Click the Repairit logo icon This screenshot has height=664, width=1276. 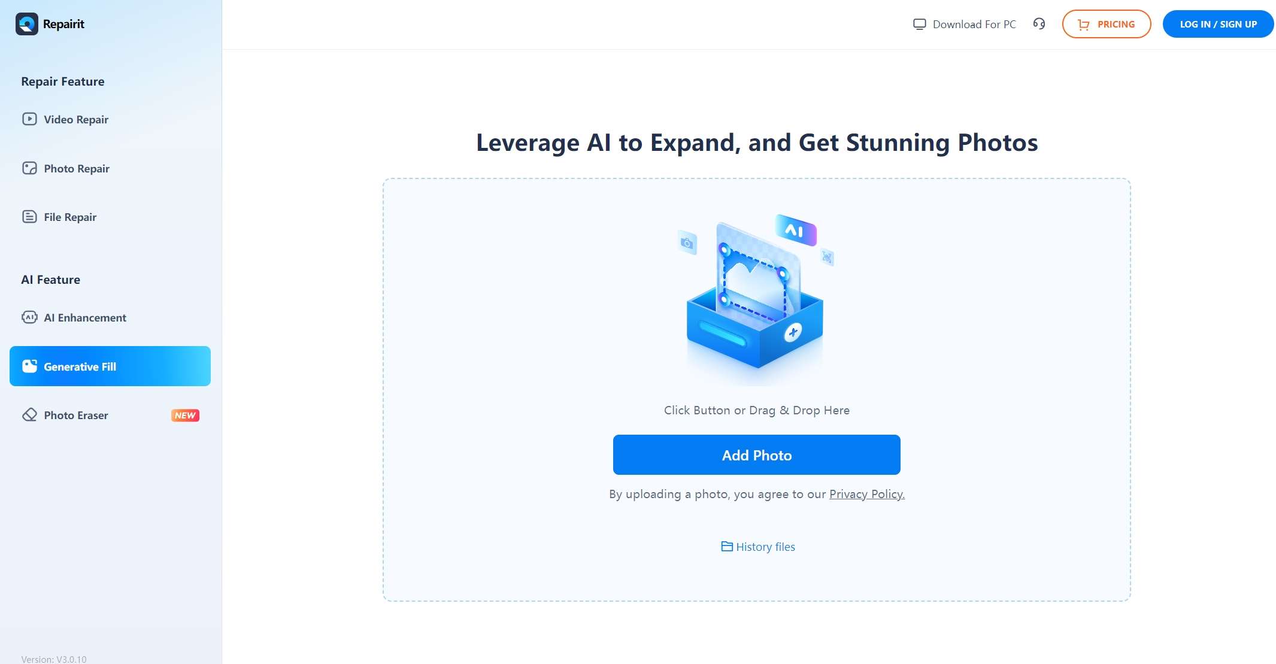26,23
